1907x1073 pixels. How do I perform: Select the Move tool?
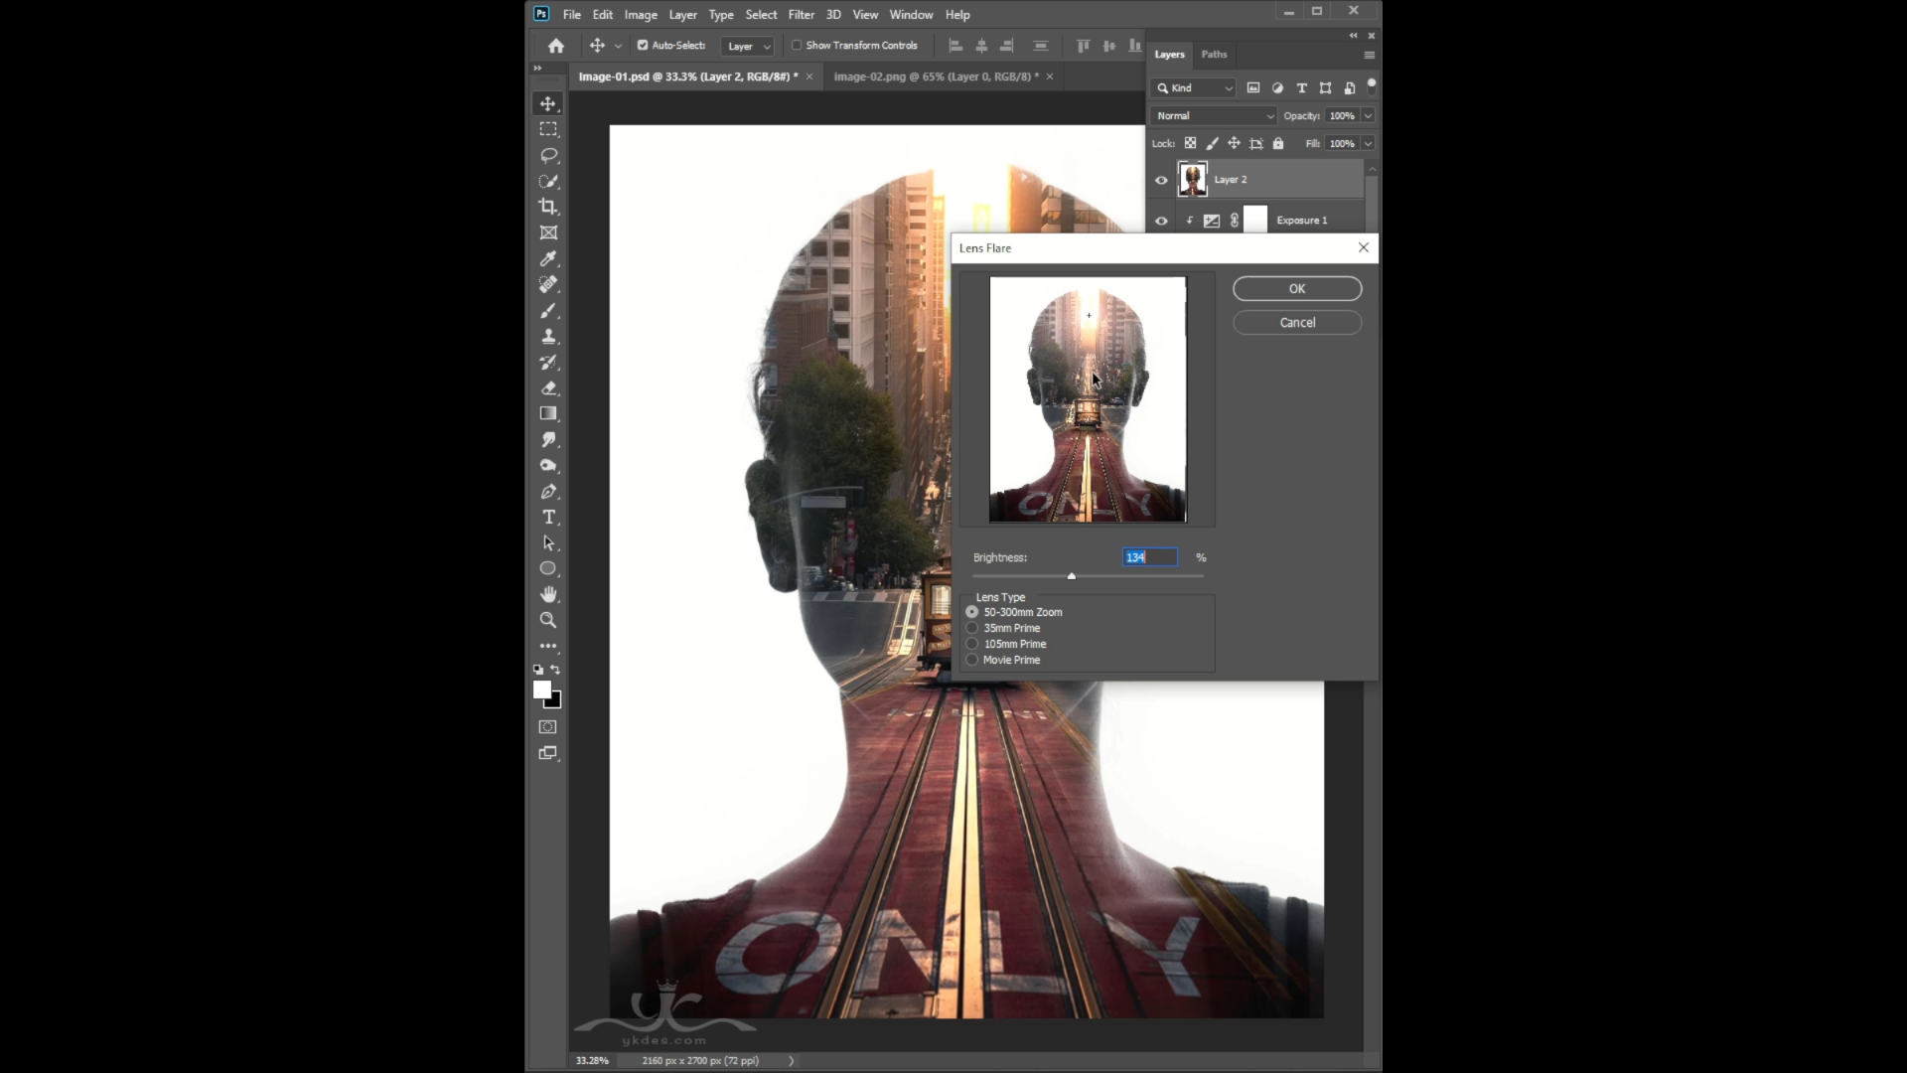(x=548, y=103)
